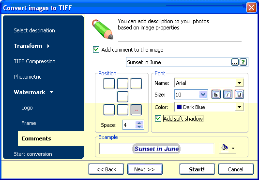Open the font Size dropdown arrow
Image resolution: width=259 pixels, height=180 pixels.
coord(203,95)
